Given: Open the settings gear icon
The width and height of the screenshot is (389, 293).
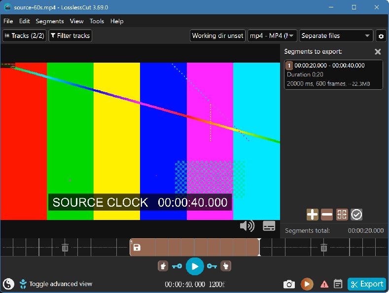Looking at the screenshot, I should (x=381, y=36).
